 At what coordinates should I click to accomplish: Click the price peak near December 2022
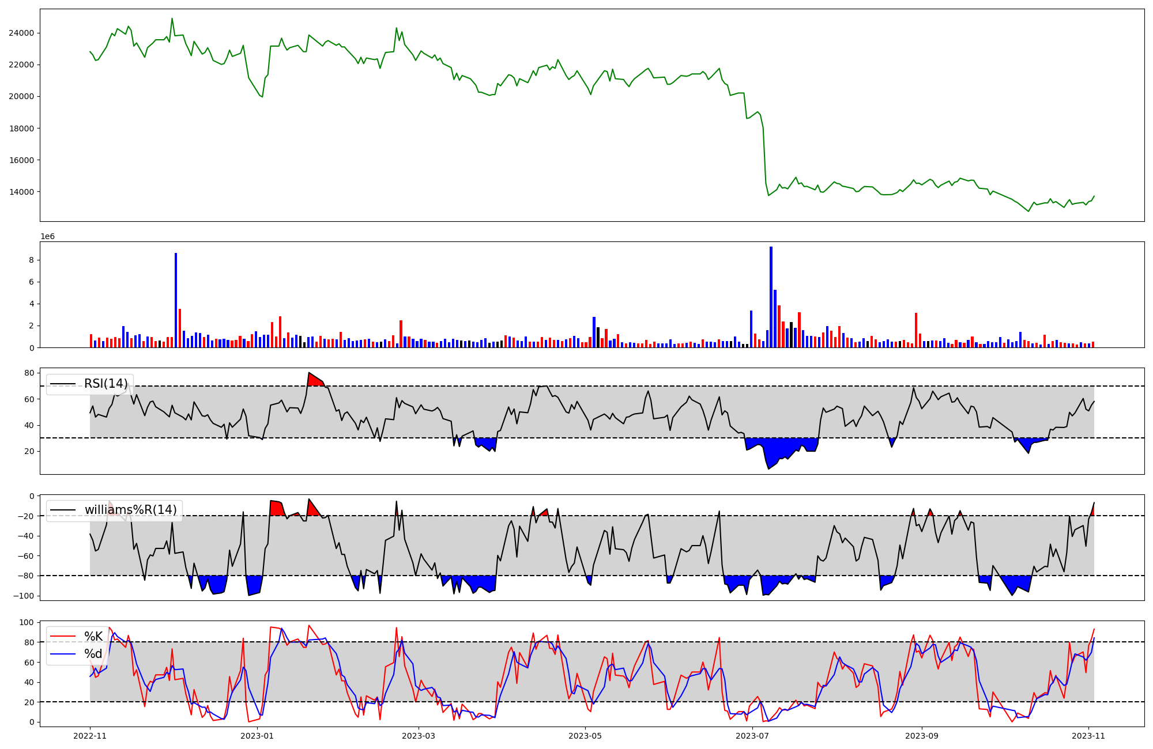click(x=172, y=19)
